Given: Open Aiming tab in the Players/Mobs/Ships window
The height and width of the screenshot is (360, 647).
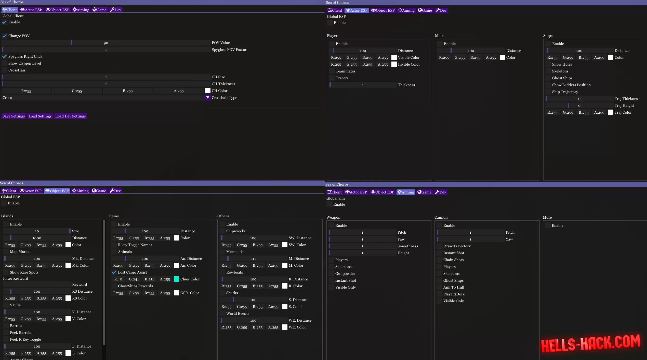Looking at the screenshot, I should coord(406,10).
